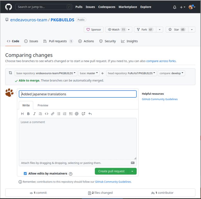This screenshot has width=201, height=199.
Task: View the 1 contributor summary
Action: tap(162, 193)
